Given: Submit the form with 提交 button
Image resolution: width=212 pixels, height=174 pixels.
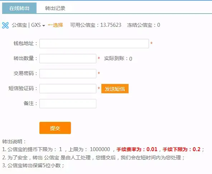Looking at the screenshot, I should pyautogui.click(x=55, y=128).
